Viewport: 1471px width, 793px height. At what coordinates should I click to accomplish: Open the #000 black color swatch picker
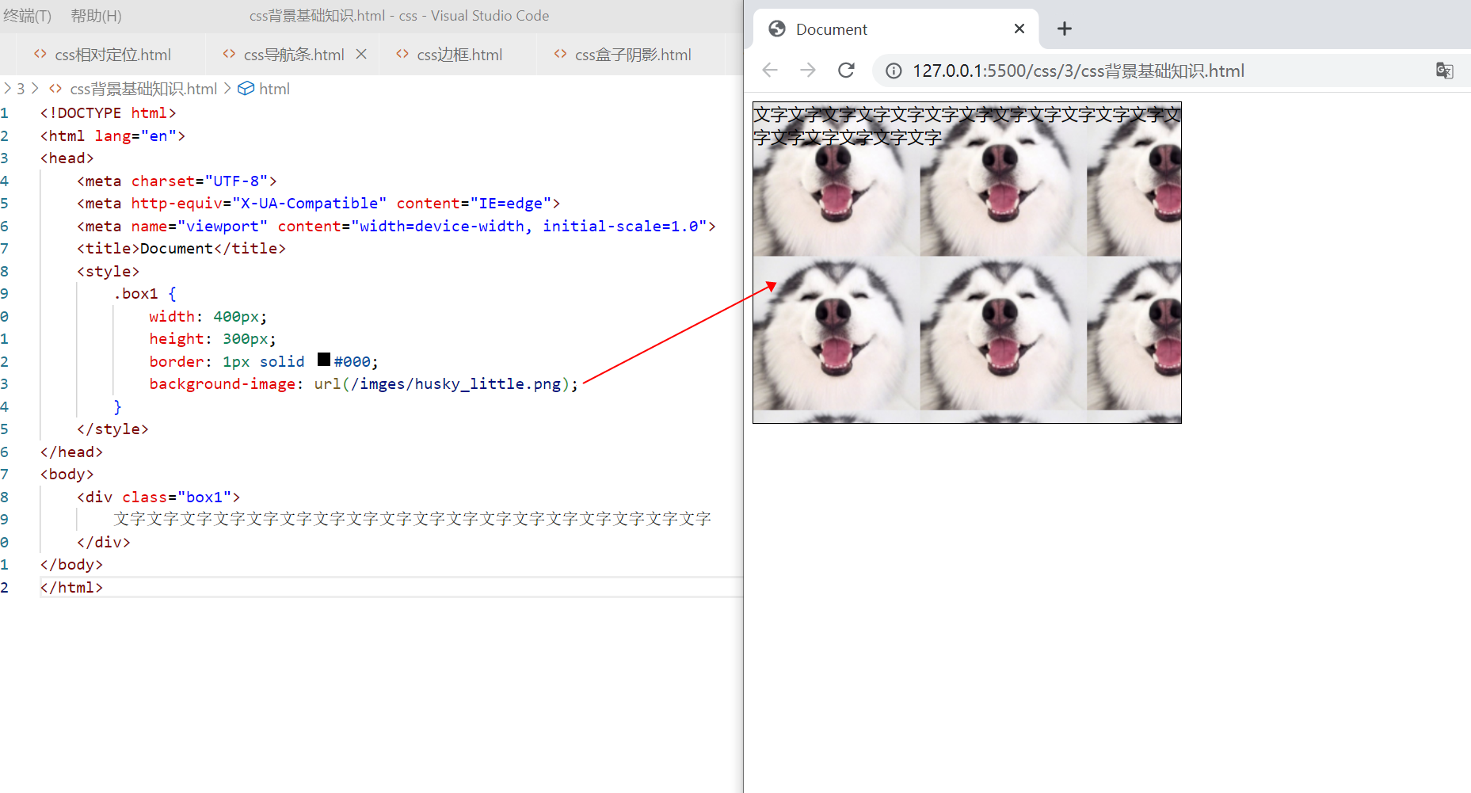coord(324,360)
